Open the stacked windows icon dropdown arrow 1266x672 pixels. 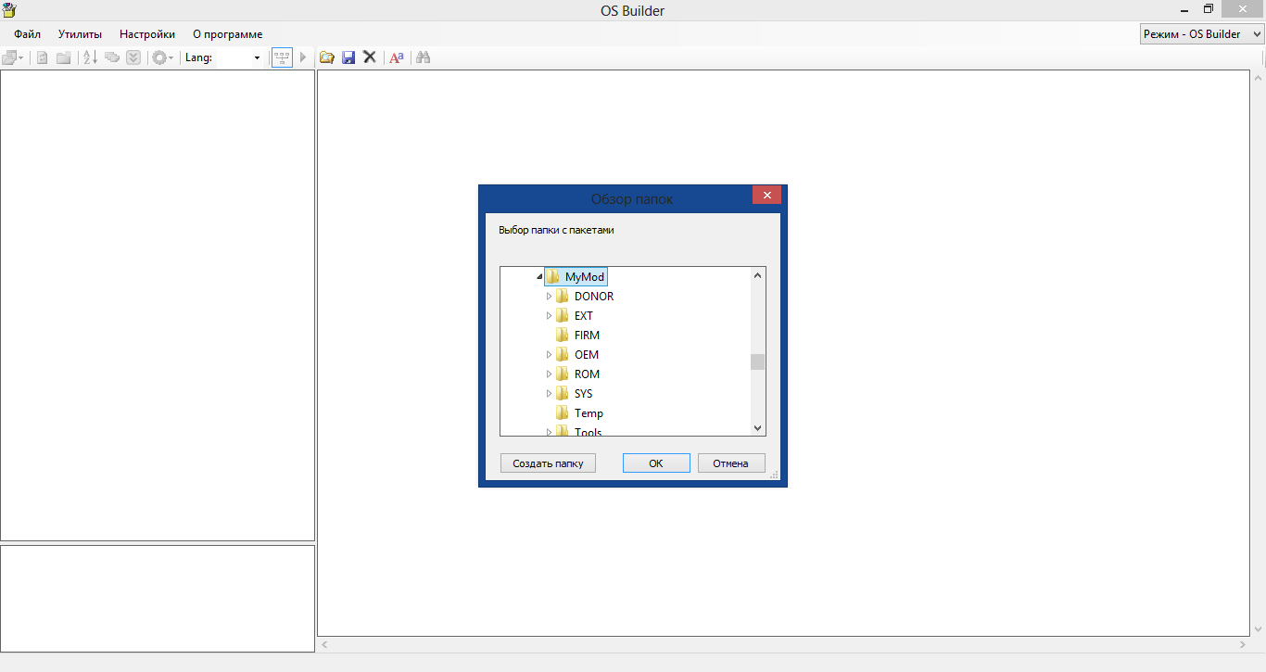[x=21, y=57]
